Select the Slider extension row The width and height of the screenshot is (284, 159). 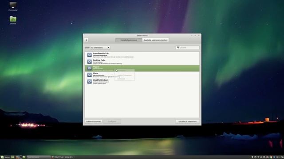142,75
